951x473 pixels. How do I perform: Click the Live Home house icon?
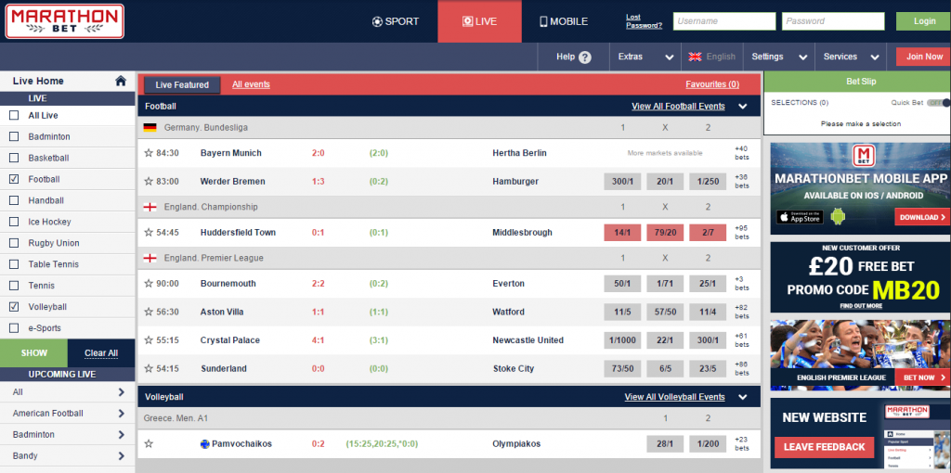coord(121,81)
